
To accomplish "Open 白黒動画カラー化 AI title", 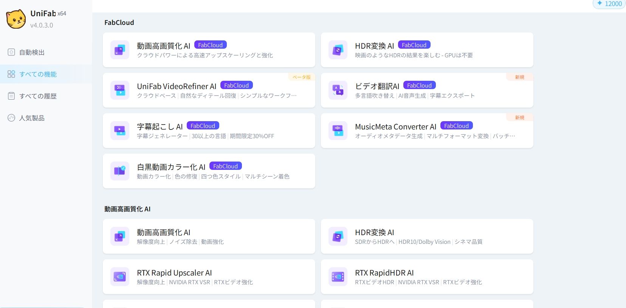I will pos(171,167).
